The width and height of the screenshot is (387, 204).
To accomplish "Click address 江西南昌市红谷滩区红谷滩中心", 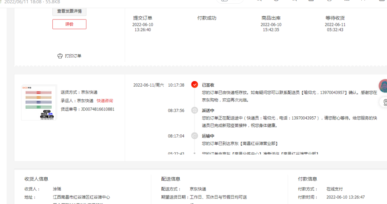I will click(81, 197).
